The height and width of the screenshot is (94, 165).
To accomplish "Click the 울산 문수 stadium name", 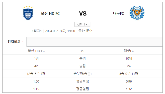I will 85,31.
